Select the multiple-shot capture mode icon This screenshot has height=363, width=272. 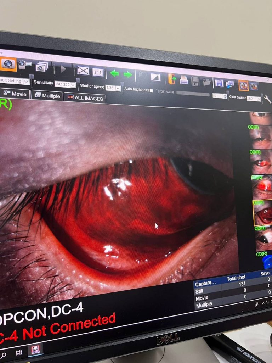tap(42, 66)
